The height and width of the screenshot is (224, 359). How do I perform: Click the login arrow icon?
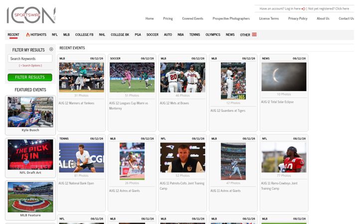(x=303, y=8)
